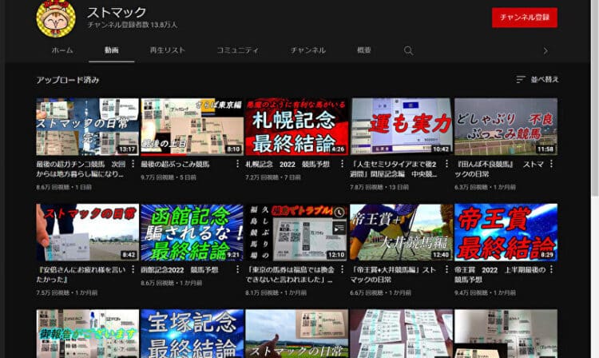The width and height of the screenshot is (599, 358).
Task: Click add-to-queue icon on 福島競馬場 thumbnail
Action: 339,229
